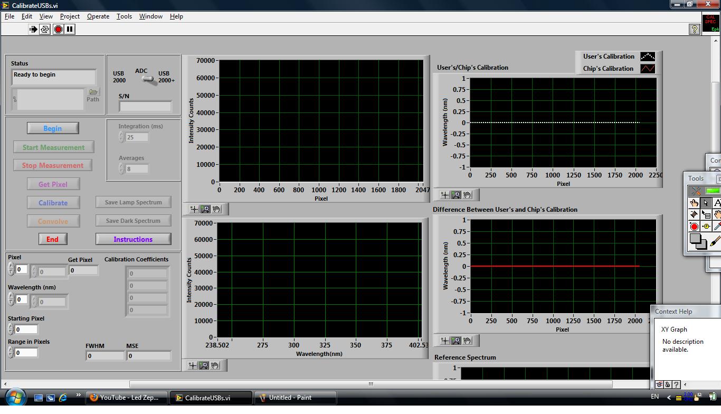
Task: Click the Save Lamp Spectrum button
Action: click(133, 202)
